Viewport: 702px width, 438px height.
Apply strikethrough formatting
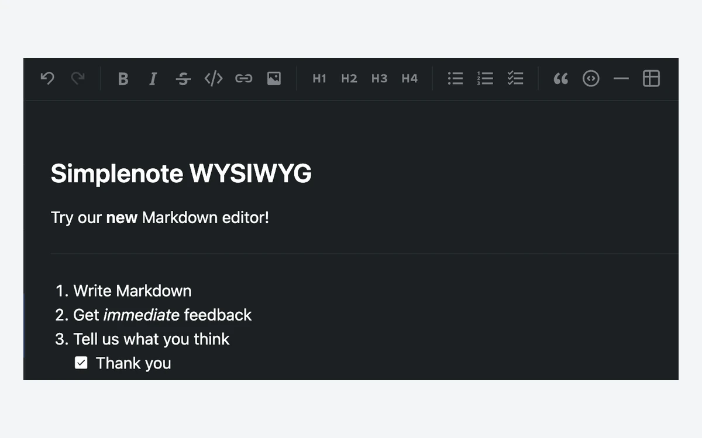pos(184,79)
